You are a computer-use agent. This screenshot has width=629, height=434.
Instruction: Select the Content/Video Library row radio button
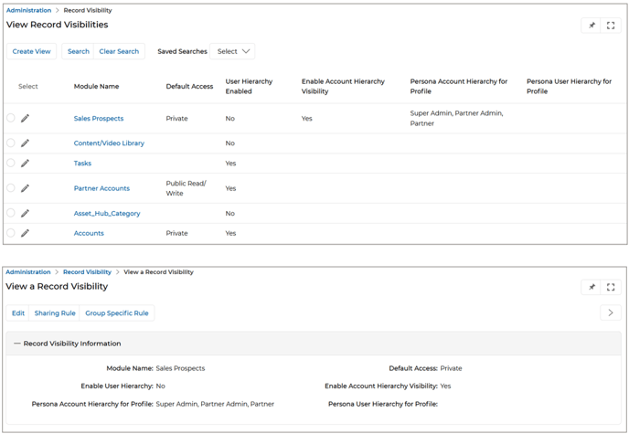(11, 143)
